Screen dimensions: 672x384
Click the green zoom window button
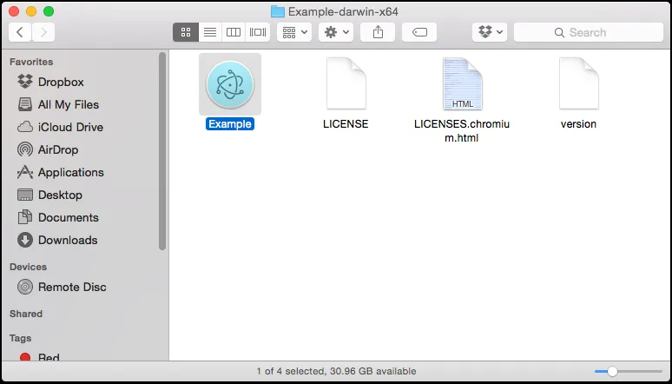(49, 11)
